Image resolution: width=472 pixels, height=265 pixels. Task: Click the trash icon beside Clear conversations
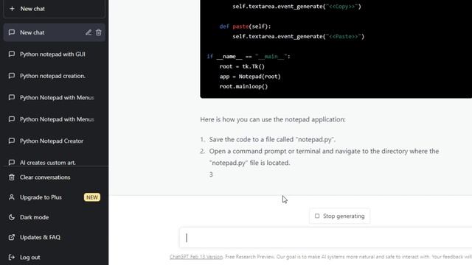point(12,177)
